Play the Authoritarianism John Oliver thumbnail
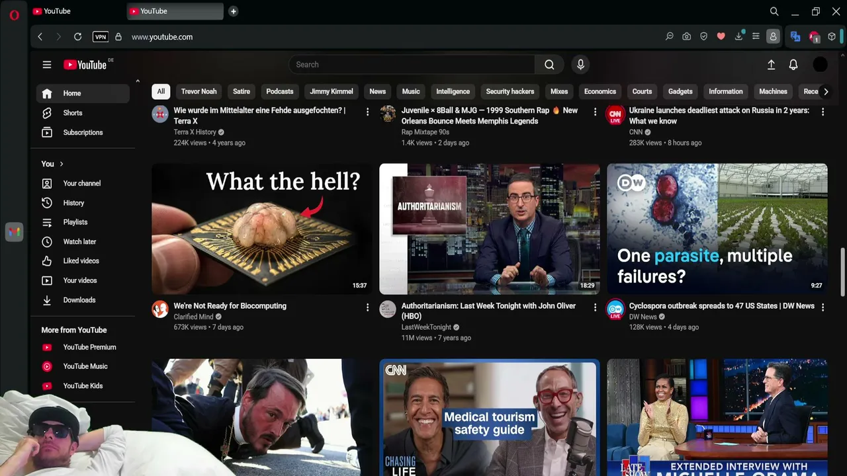This screenshot has height=476, width=847. 490,229
